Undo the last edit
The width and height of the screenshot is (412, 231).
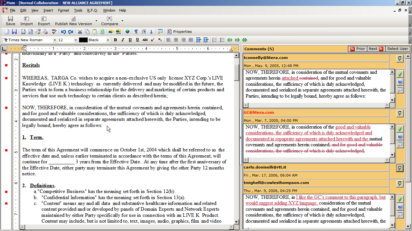[63, 32]
